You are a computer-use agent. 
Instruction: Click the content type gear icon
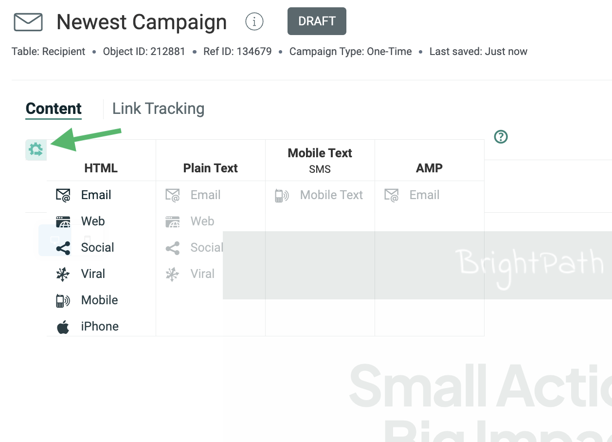(36, 149)
